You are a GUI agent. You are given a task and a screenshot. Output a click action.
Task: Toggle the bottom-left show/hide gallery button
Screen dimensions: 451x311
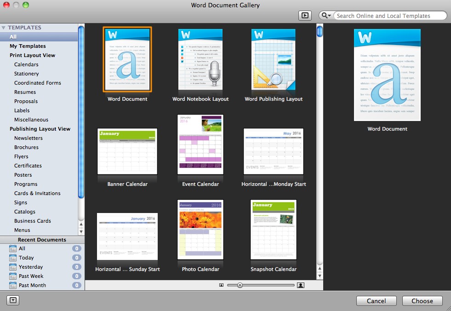(x=13, y=300)
